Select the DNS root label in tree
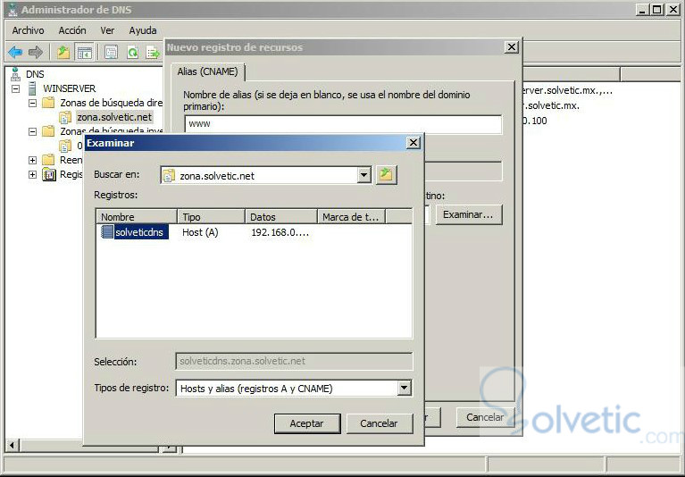The height and width of the screenshot is (477, 685). 35,74
